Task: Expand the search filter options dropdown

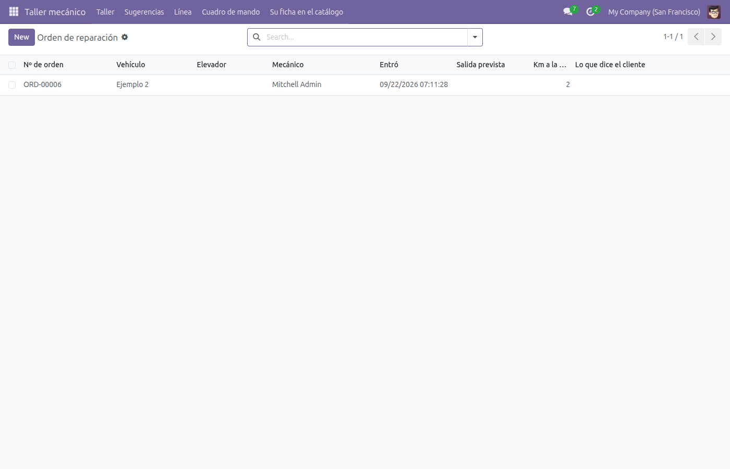Action: click(x=475, y=37)
